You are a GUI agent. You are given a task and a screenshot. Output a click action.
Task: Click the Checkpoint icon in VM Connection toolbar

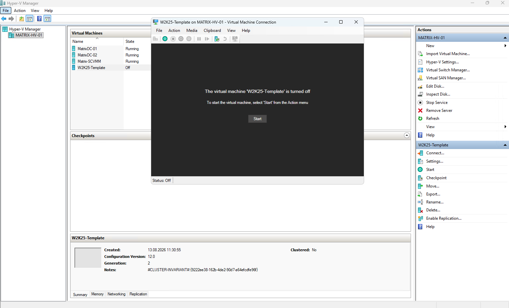coord(217,39)
